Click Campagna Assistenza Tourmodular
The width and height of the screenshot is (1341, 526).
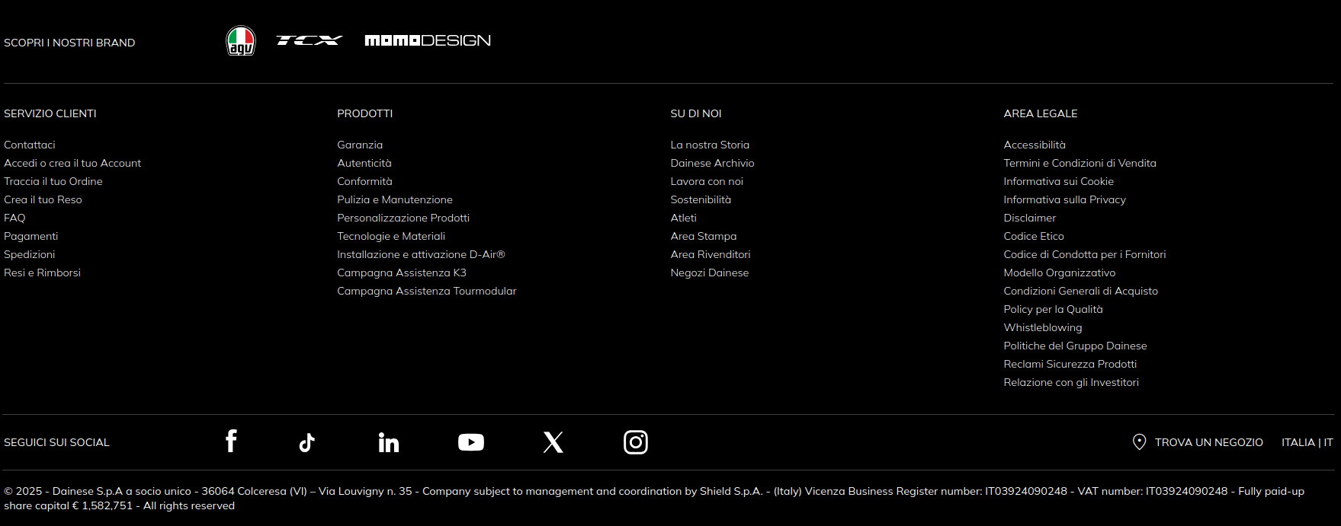[x=426, y=291]
